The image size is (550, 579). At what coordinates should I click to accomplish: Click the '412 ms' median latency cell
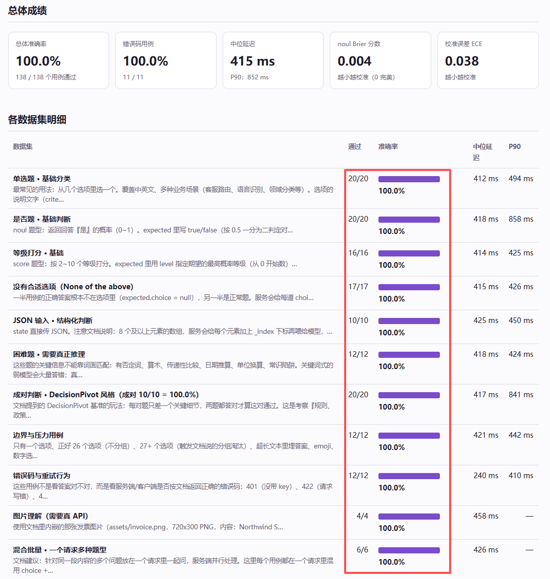coord(485,179)
